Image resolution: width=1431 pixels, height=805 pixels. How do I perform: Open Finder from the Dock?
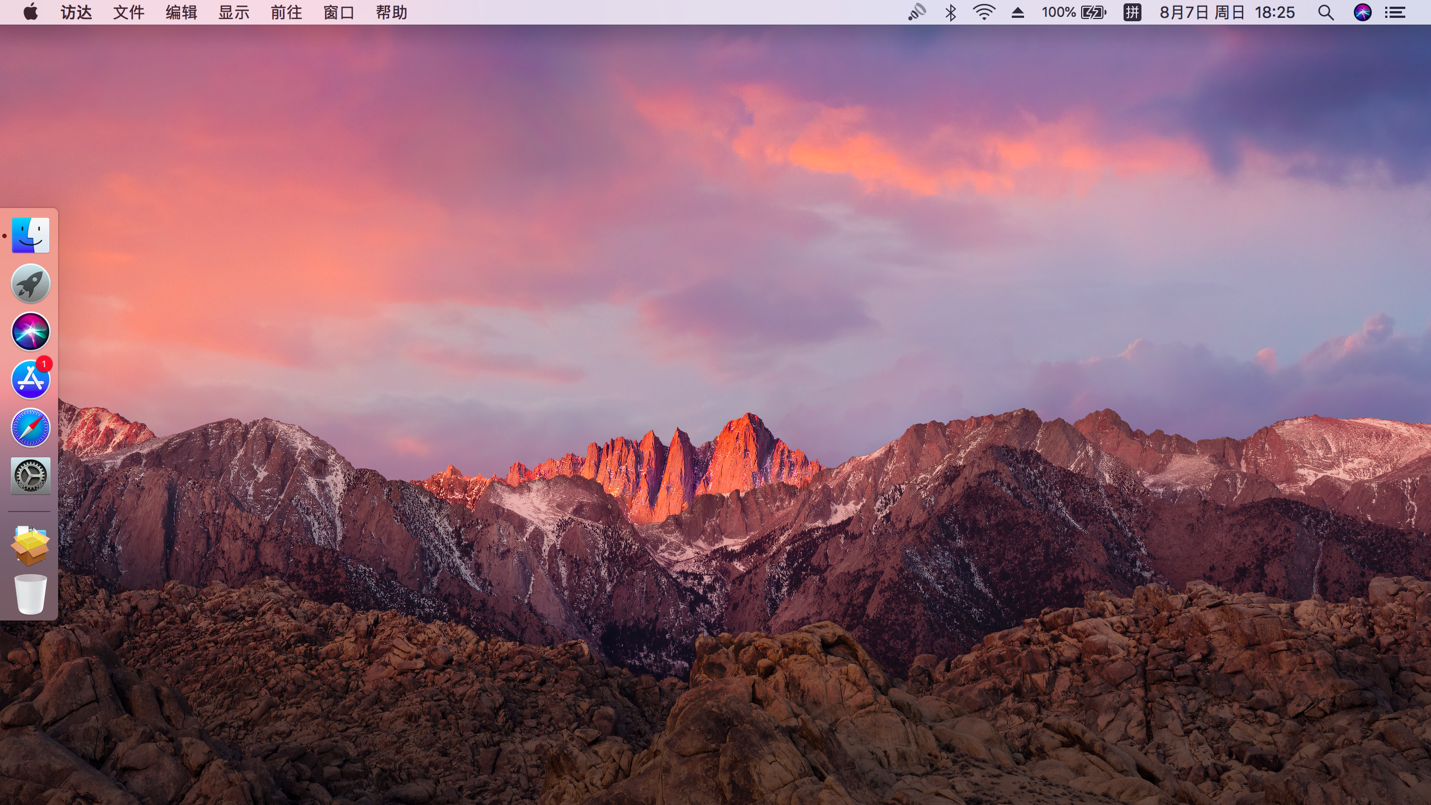(31, 235)
